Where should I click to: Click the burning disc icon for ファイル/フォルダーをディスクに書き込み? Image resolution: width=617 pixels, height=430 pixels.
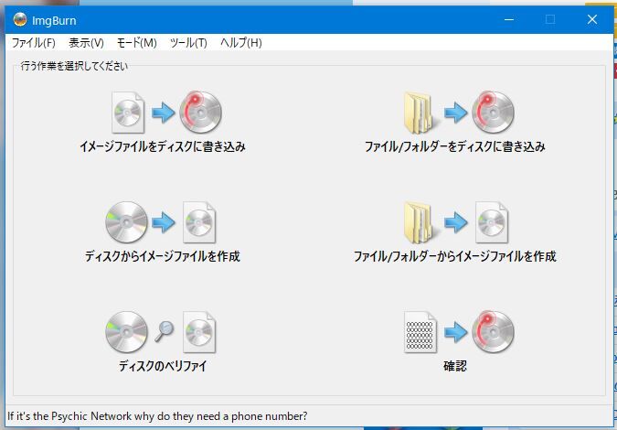click(493, 113)
